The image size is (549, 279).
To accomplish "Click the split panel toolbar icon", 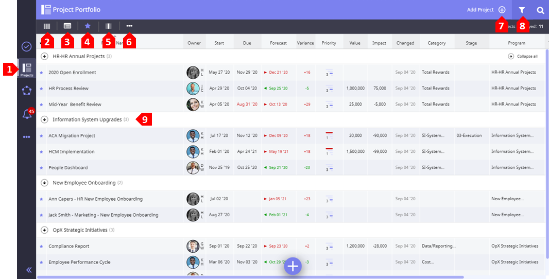I will pyautogui.click(x=108, y=26).
